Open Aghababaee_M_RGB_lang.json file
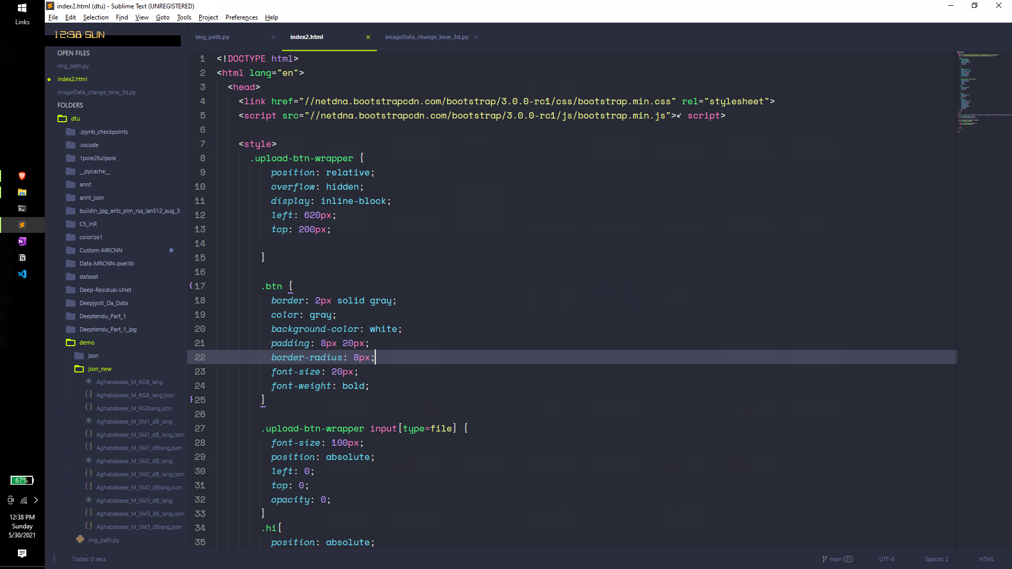Screen dimensions: 1012x569 pos(135,395)
